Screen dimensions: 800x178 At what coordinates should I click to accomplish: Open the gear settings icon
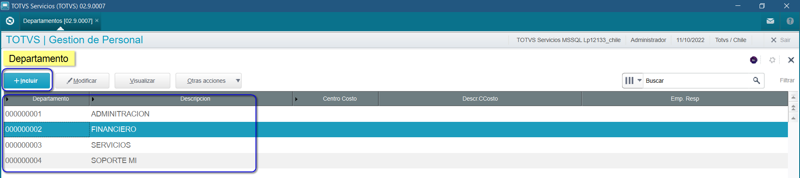point(772,60)
